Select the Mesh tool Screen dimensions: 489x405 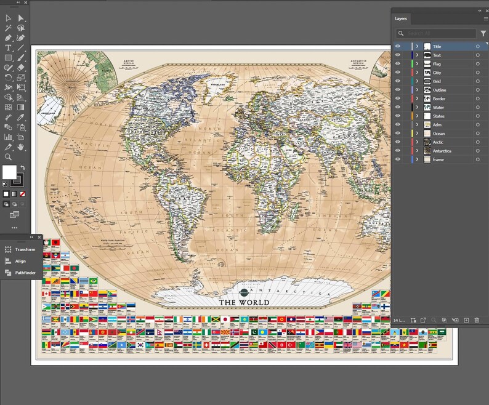point(8,108)
